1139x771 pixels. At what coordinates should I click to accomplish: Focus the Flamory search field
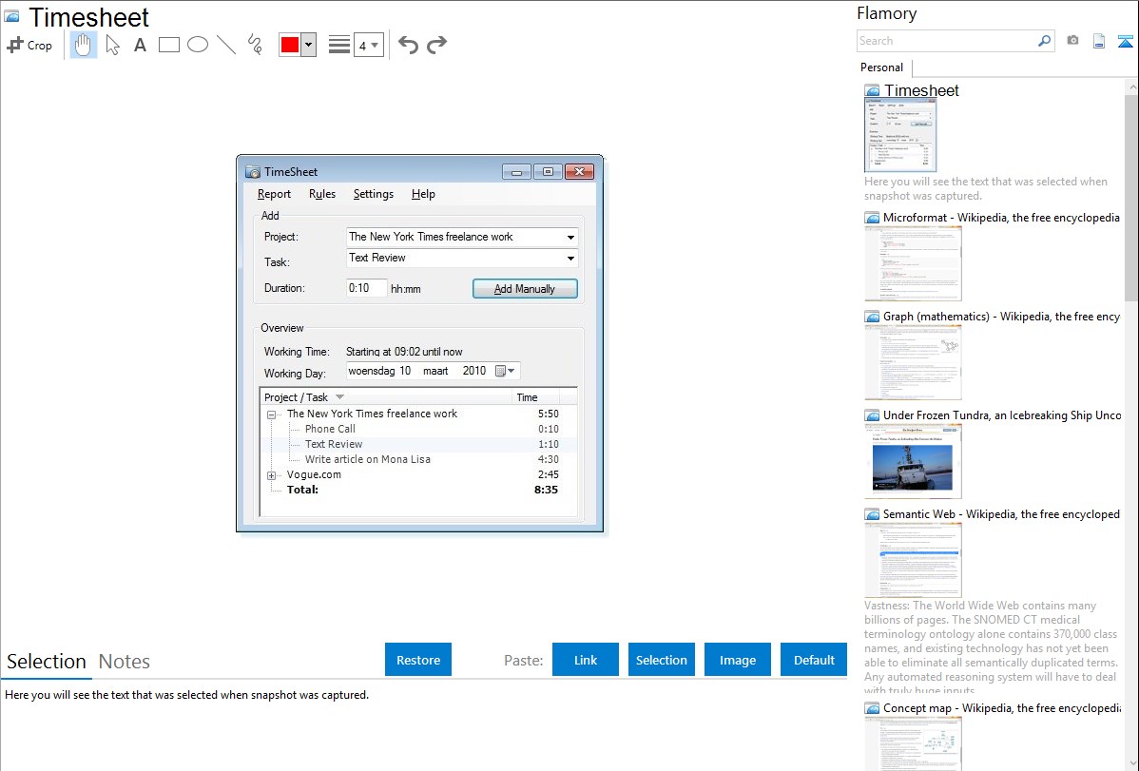[946, 41]
